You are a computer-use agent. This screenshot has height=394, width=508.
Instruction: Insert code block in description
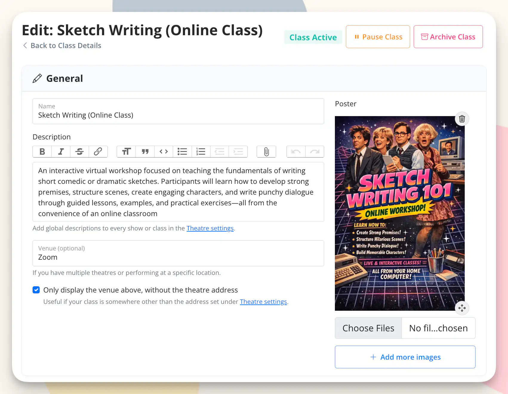[164, 152]
